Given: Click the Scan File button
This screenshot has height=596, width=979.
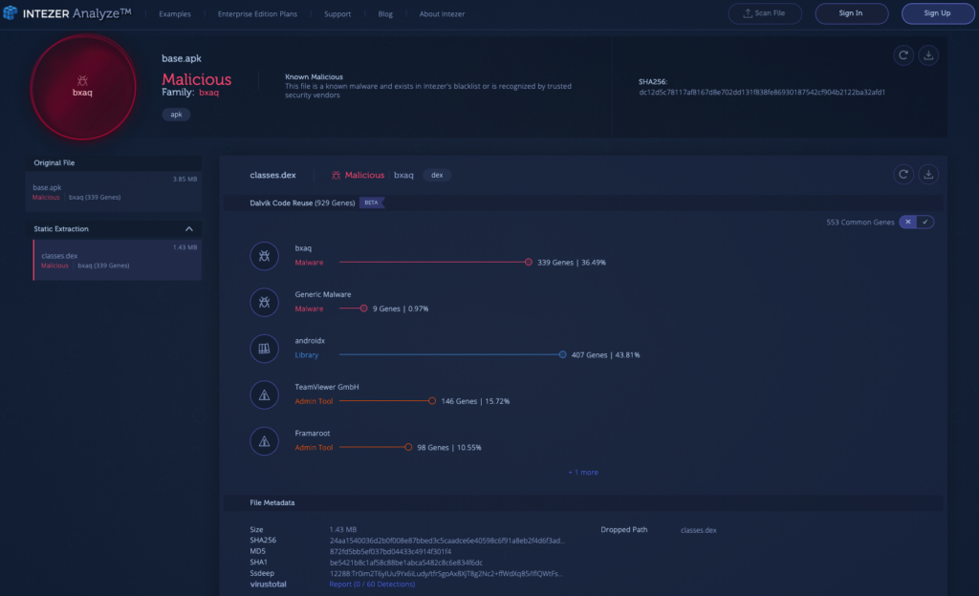Looking at the screenshot, I should (x=765, y=13).
